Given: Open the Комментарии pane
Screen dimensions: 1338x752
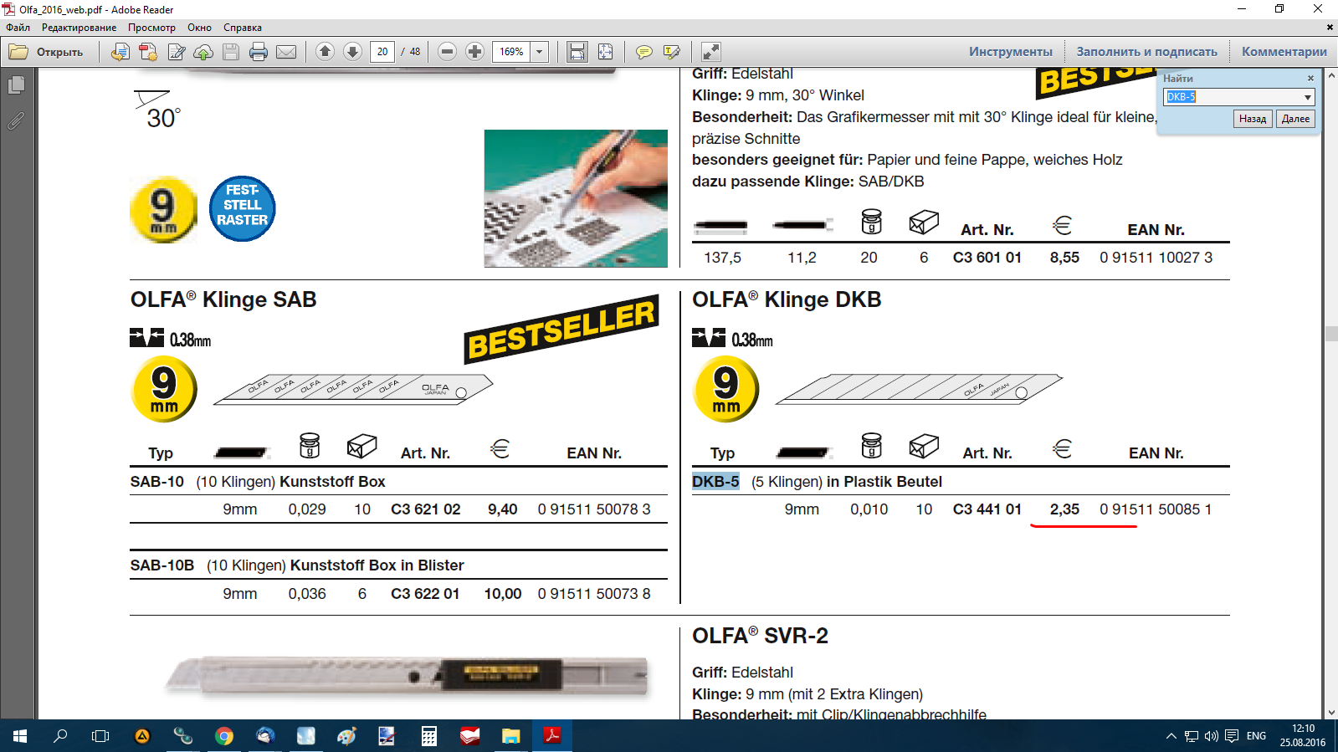Looking at the screenshot, I should [x=1284, y=52].
